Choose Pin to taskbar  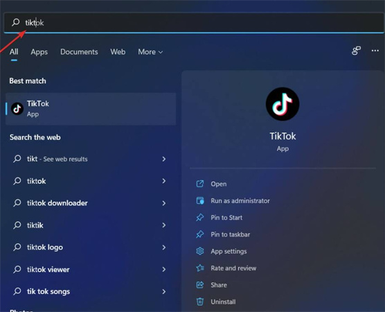231,234
